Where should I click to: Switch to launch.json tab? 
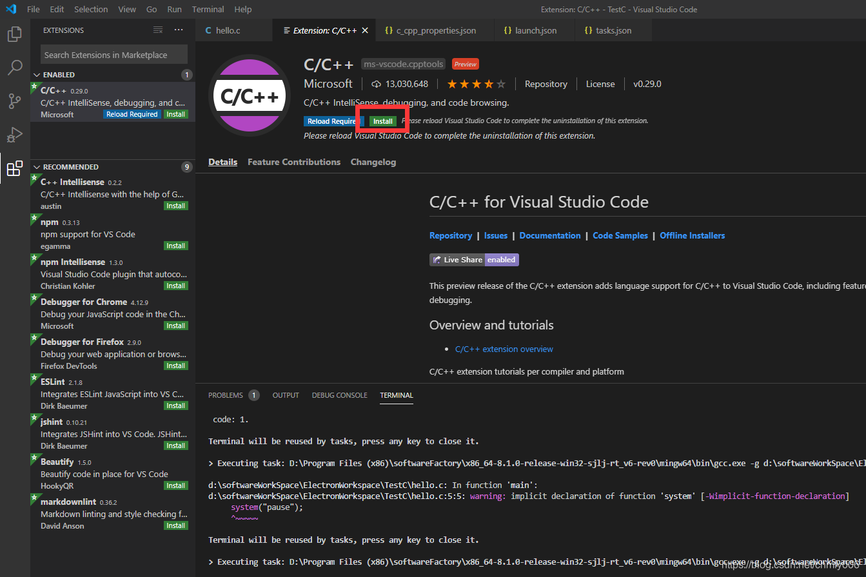point(534,30)
